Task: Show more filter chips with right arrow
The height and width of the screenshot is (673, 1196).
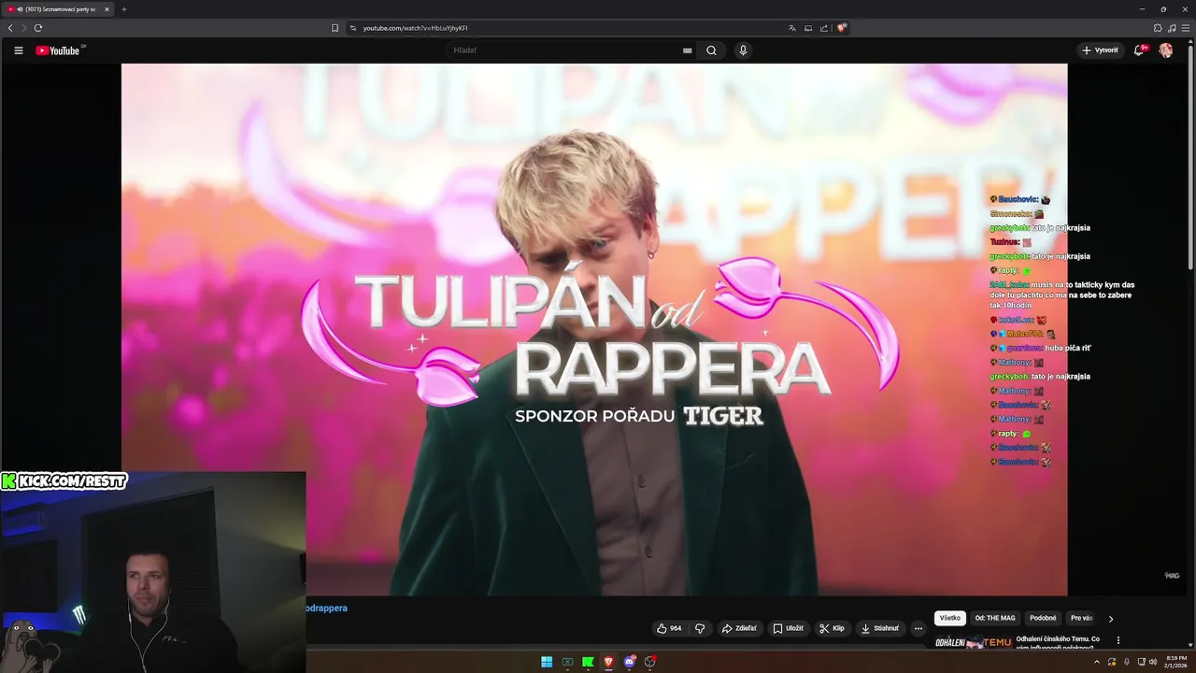Action: 1111,619
